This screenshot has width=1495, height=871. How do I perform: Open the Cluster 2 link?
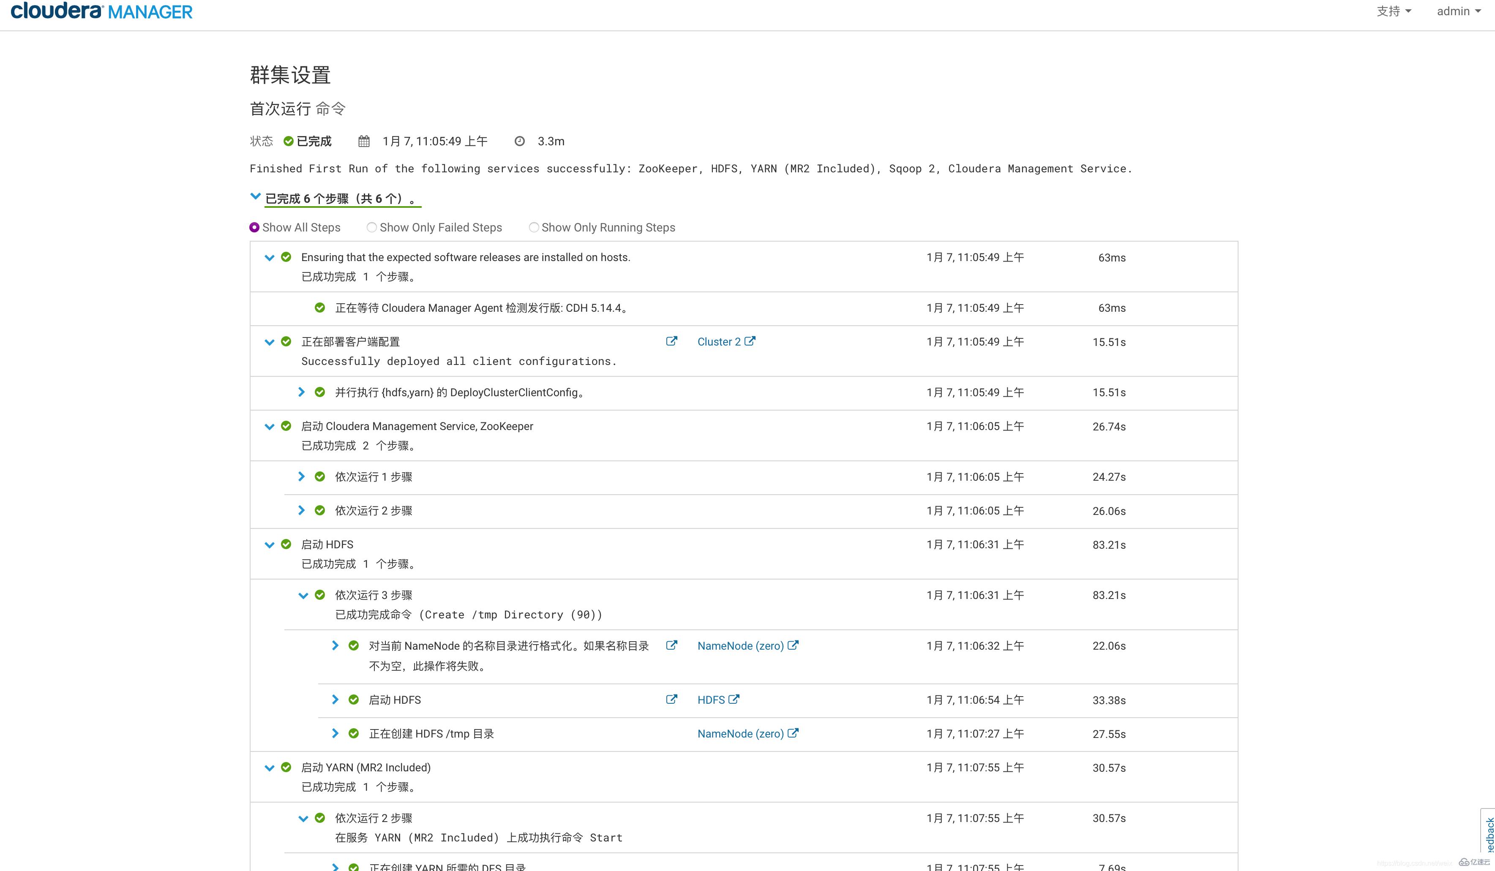pyautogui.click(x=718, y=342)
